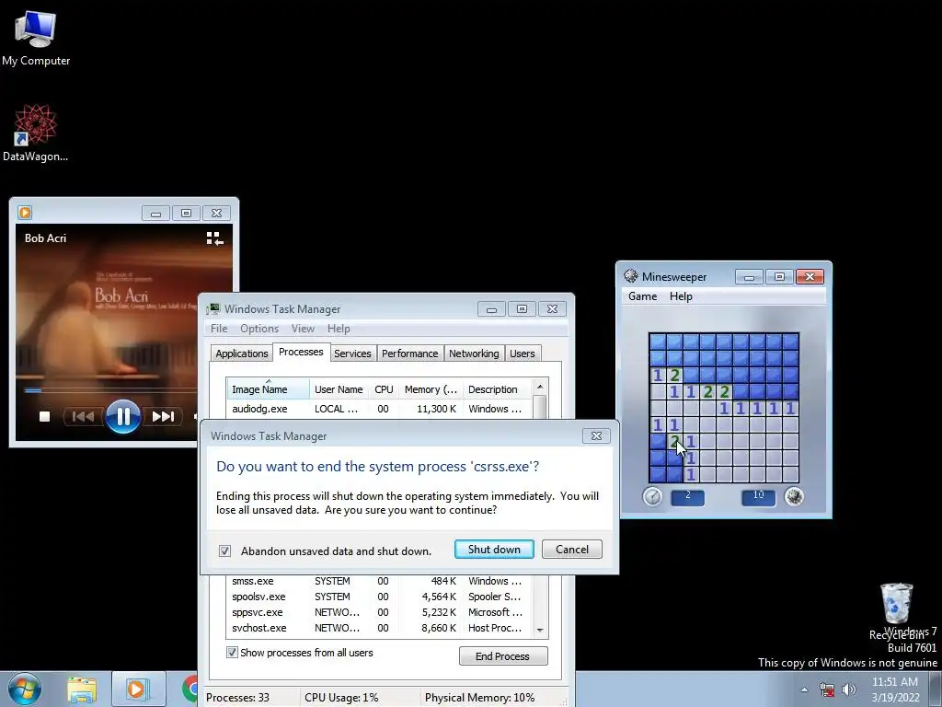942x707 pixels.
Task: Open the My Computer desktop icon
Action: pos(36,39)
